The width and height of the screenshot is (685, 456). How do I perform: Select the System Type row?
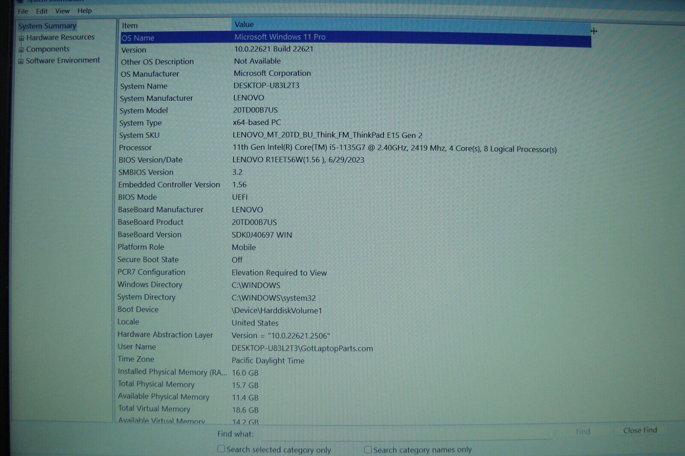(355, 123)
